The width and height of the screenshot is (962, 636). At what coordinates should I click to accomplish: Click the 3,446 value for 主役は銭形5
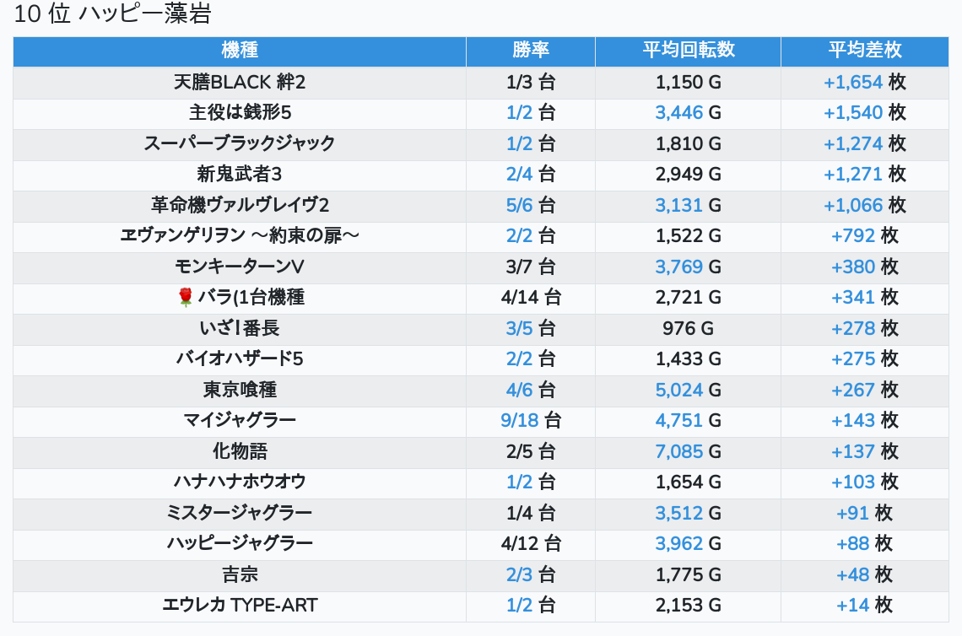click(679, 113)
